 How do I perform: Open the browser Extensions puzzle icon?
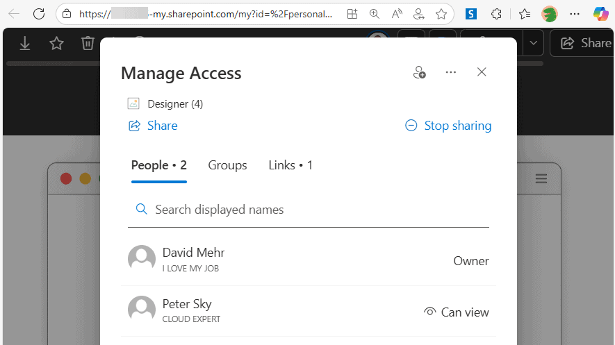point(496,13)
